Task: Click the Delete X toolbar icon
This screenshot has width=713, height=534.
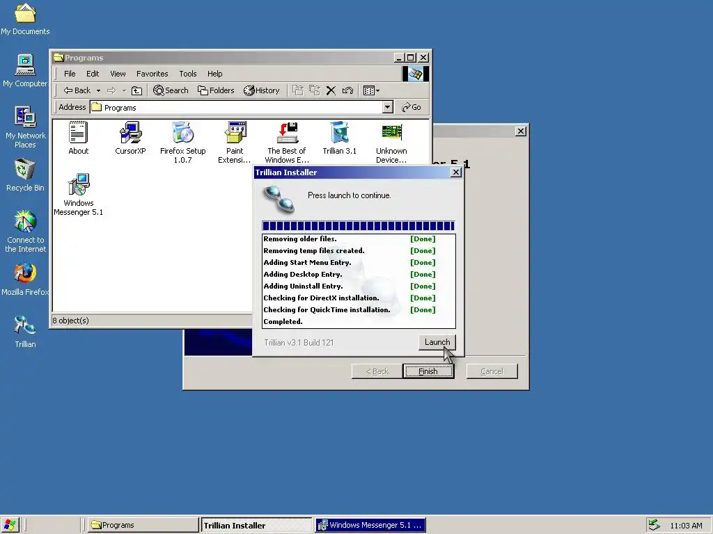Action: pyautogui.click(x=331, y=90)
